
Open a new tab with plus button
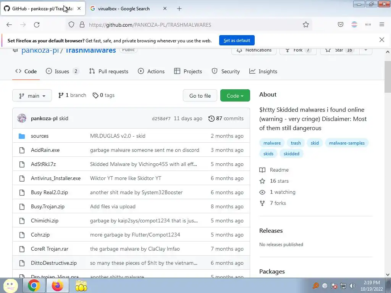click(x=179, y=9)
